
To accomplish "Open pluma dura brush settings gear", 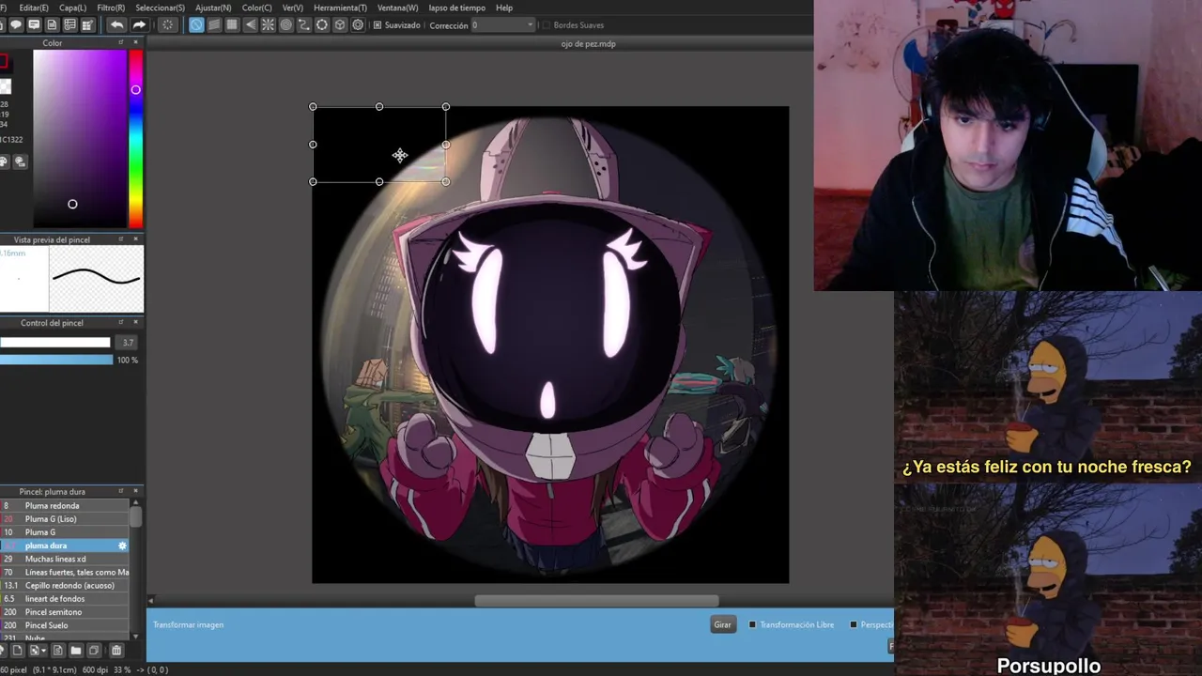I will click(122, 545).
